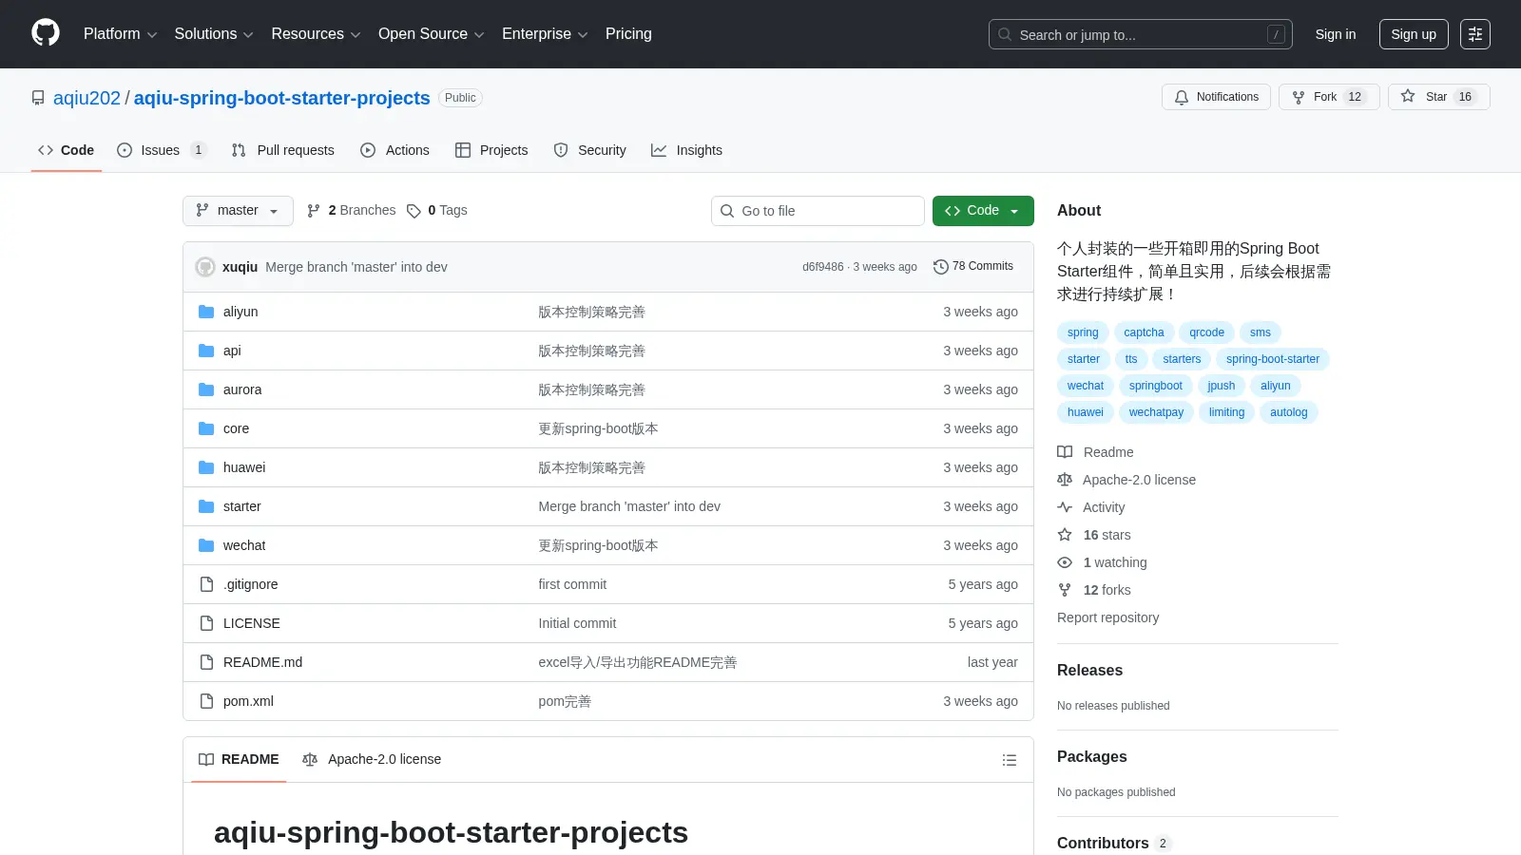Open the command palette icon in header
Viewport: 1521px width, 855px height.
1475,34
